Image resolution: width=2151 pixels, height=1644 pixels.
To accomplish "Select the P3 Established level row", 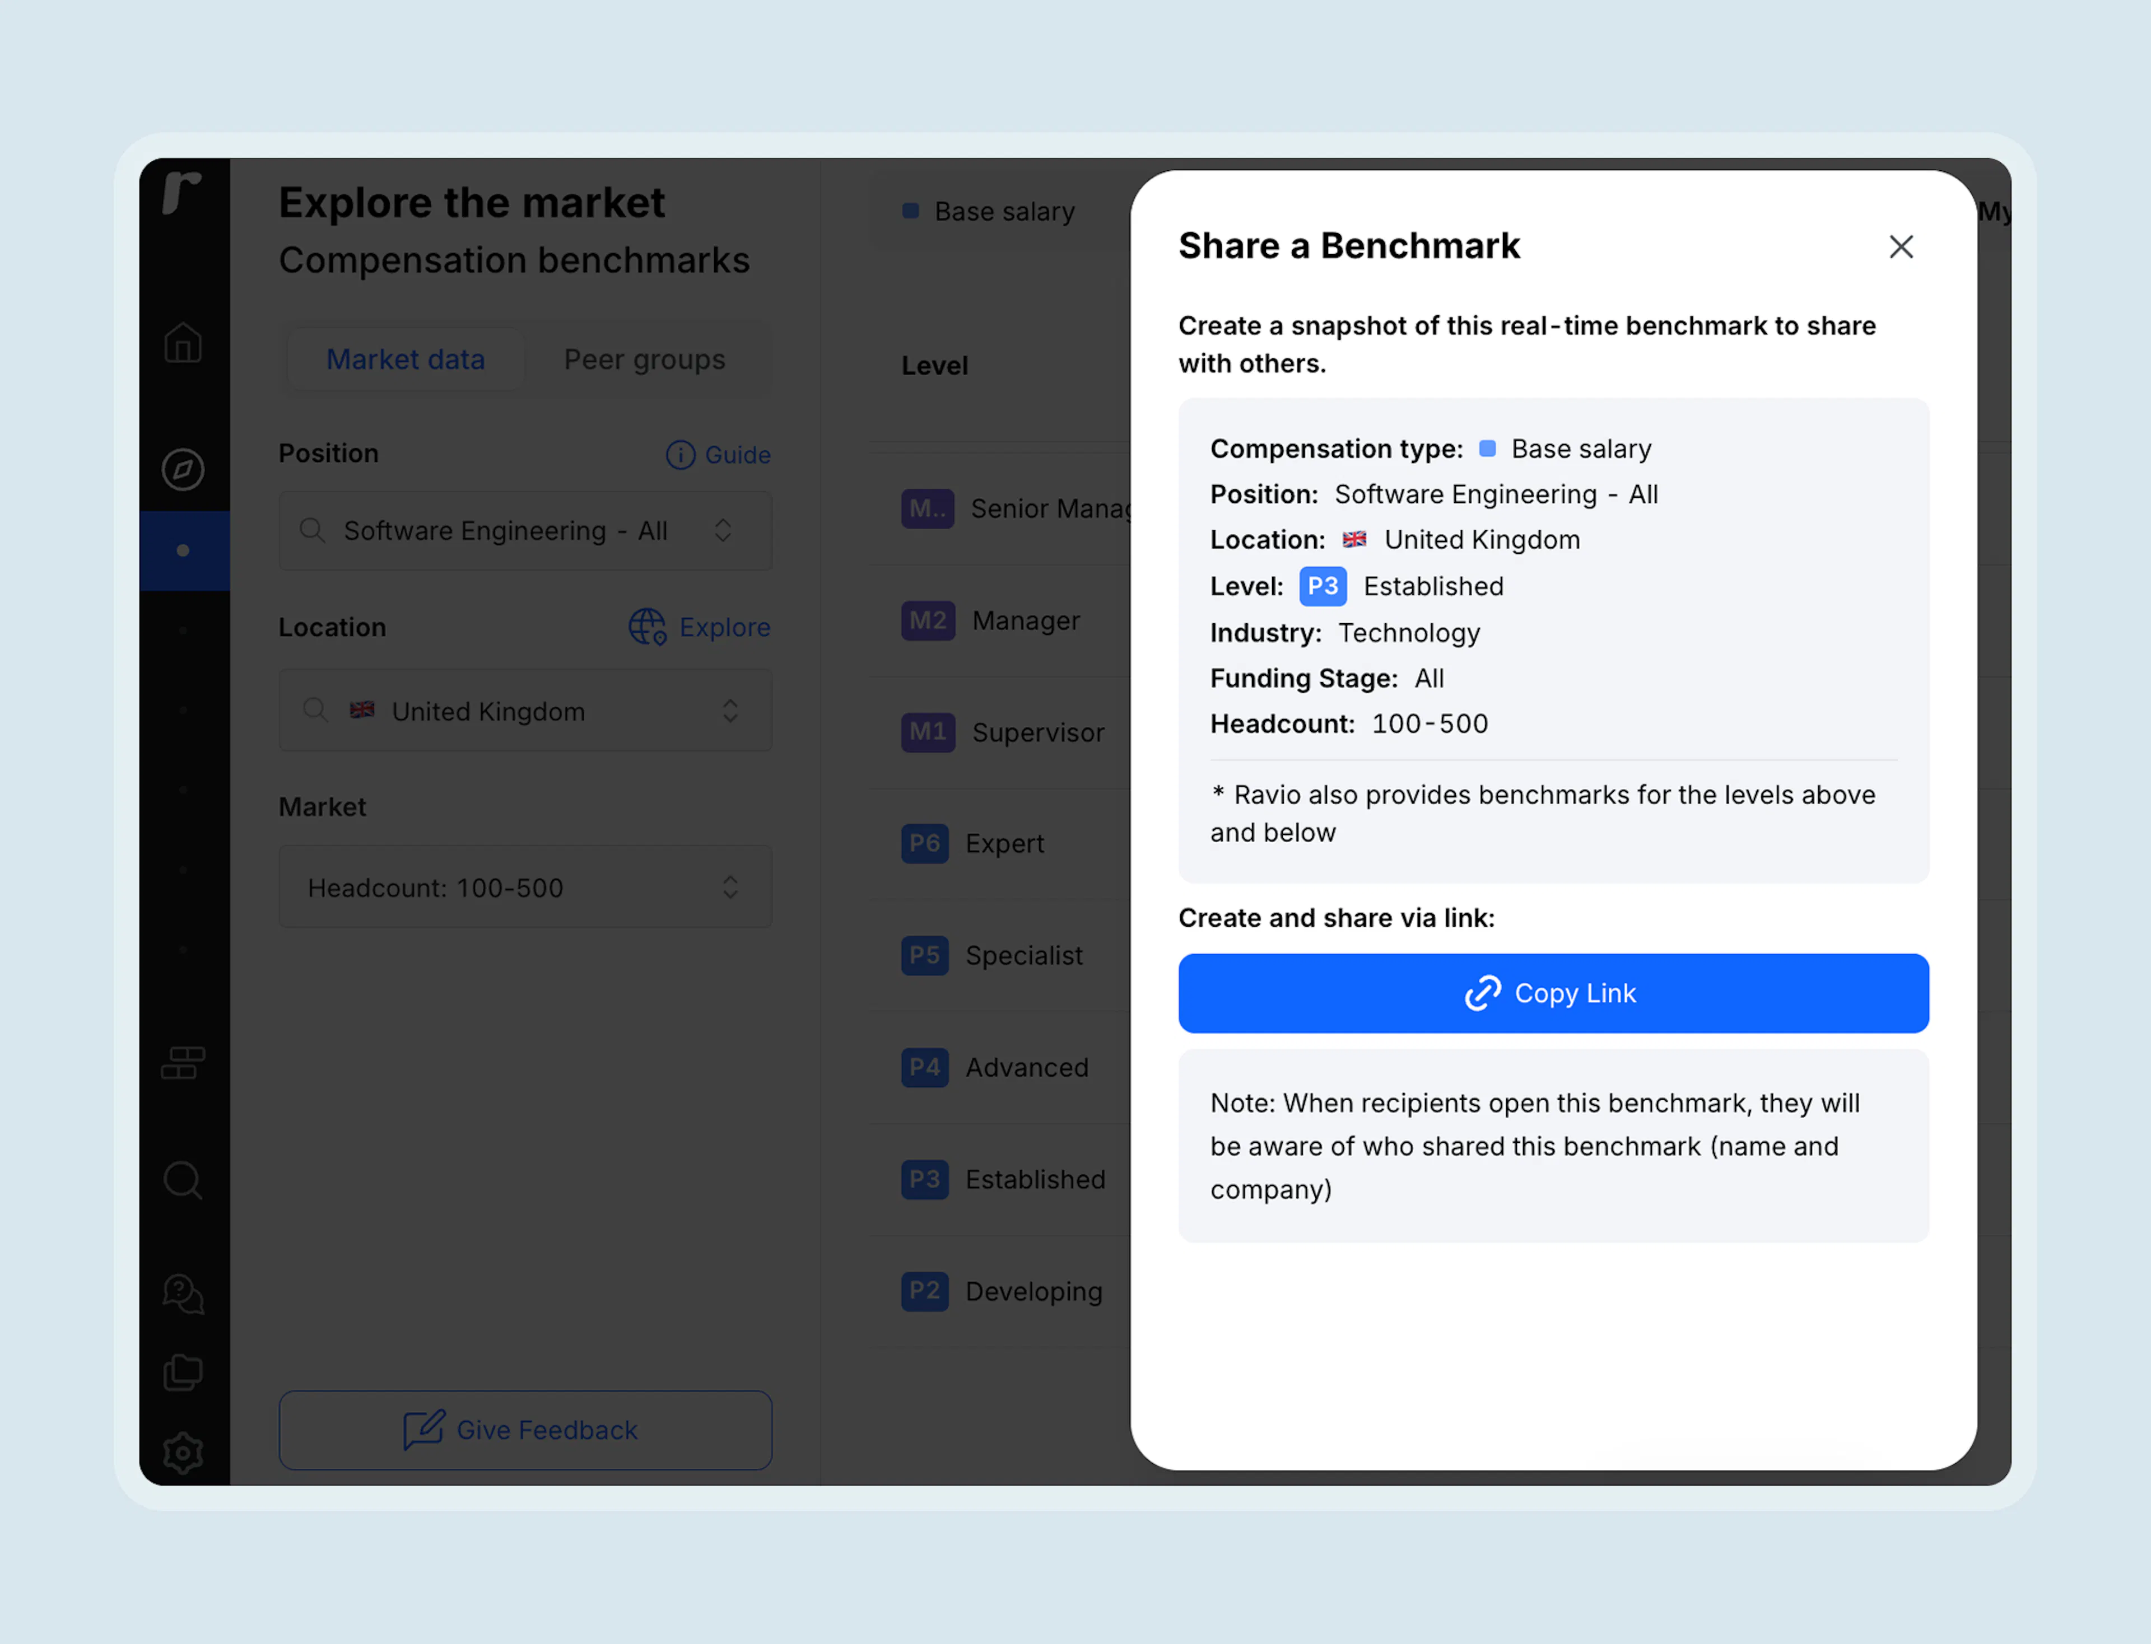I will point(1000,1180).
